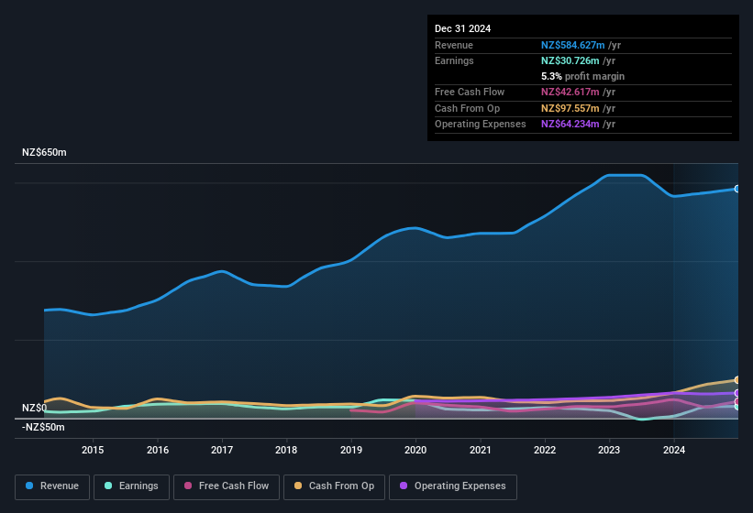Screen dimensions: 753x513
Task: Click the Free Cash Flow label in the tooltip
Action: coord(470,92)
